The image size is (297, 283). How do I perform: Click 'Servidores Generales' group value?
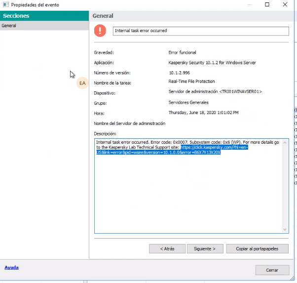188,102
